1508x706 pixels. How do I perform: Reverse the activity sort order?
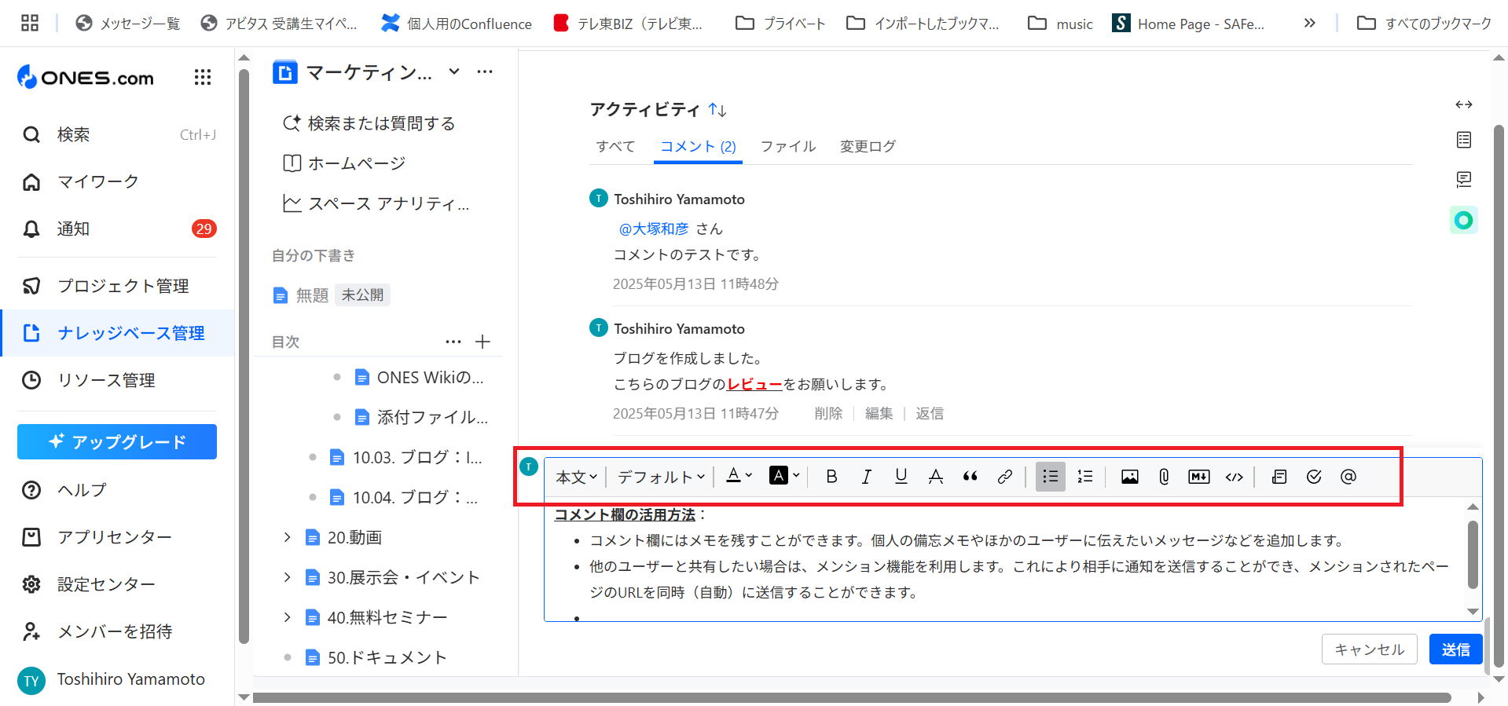pos(717,110)
